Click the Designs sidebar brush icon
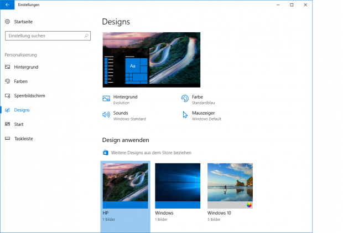This screenshot has width=343, height=233. point(7,110)
